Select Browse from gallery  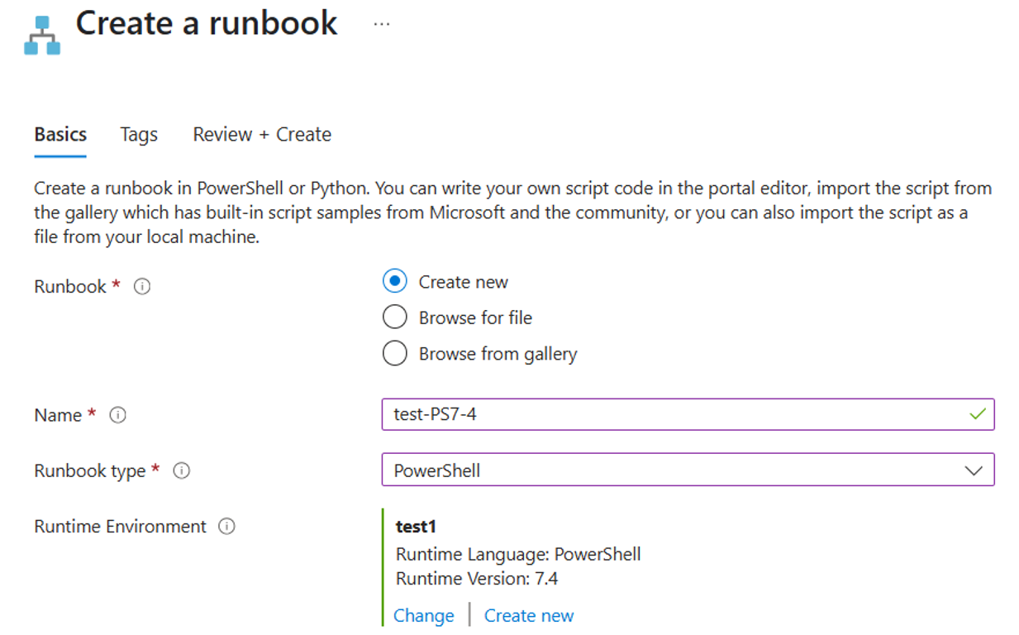[x=394, y=353]
